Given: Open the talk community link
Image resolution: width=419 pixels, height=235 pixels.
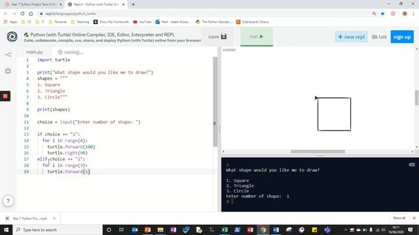Looking at the screenshot, I should 380,37.
